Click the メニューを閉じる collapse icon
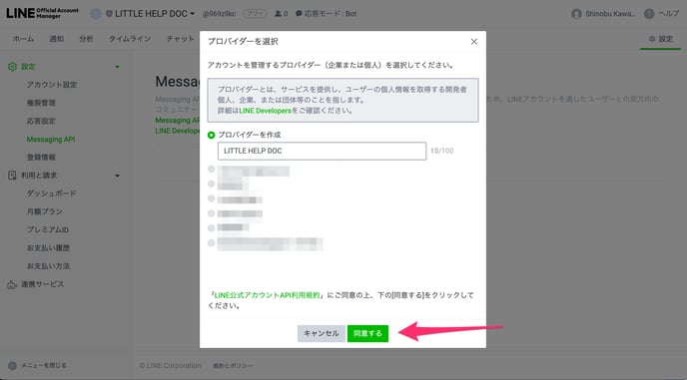This screenshot has width=687, height=380. (12, 366)
